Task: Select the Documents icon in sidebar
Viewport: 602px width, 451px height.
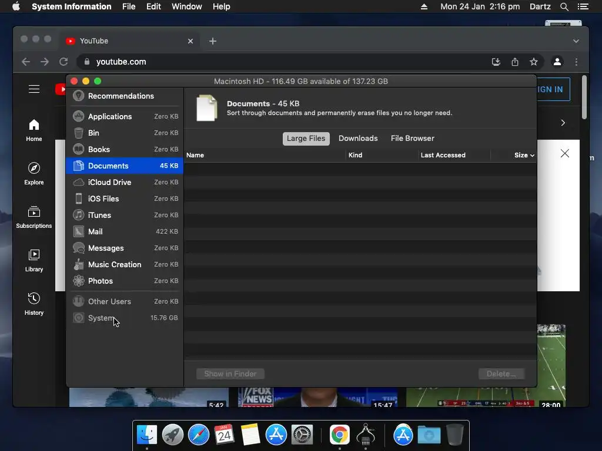Action: pos(78,166)
